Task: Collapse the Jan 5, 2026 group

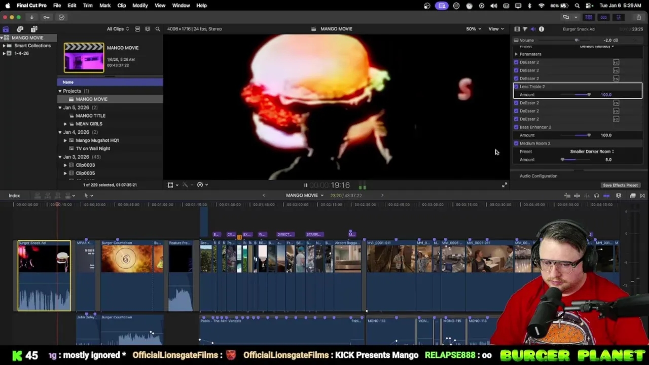Action: pos(60,107)
